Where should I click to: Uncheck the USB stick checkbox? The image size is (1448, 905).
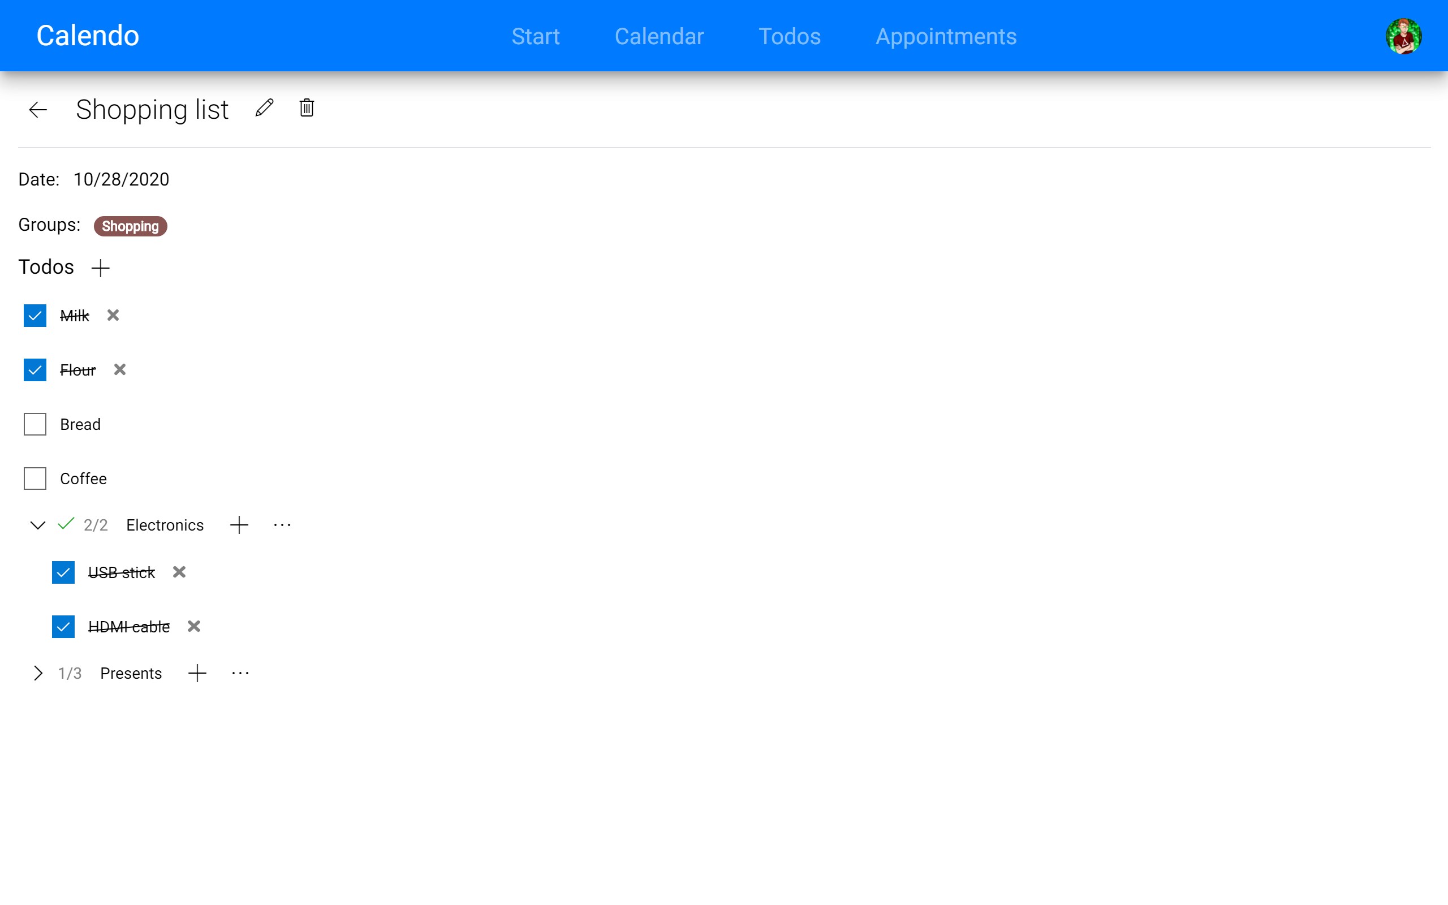coord(63,572)
